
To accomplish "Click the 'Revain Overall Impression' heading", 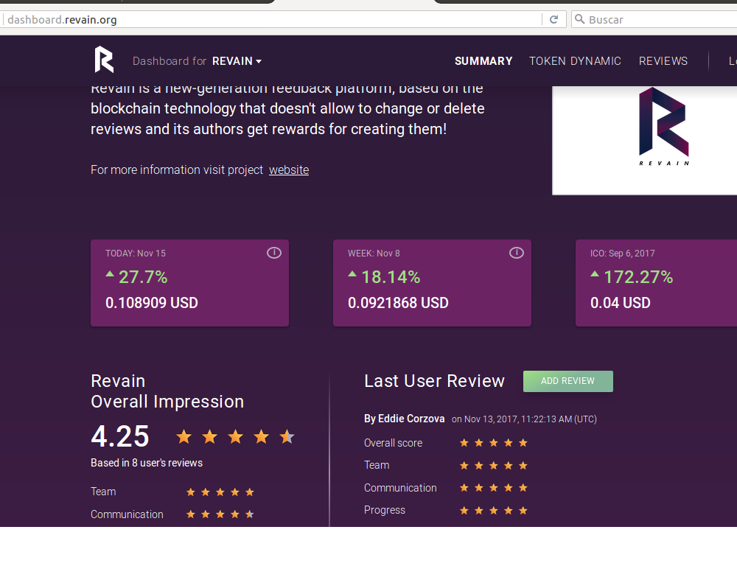I will click(x=167, y=391).
